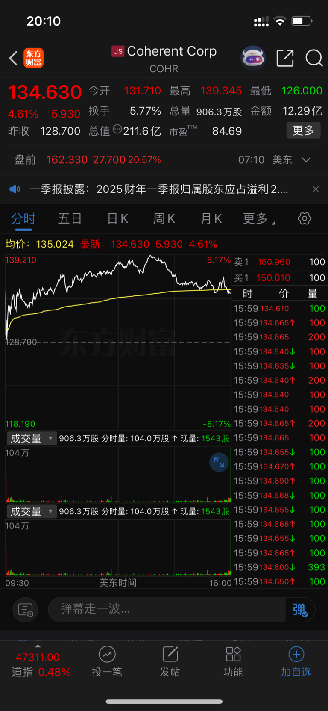Tap the speaker announcement icon
The image size is (328, 711).
(15, 189)
